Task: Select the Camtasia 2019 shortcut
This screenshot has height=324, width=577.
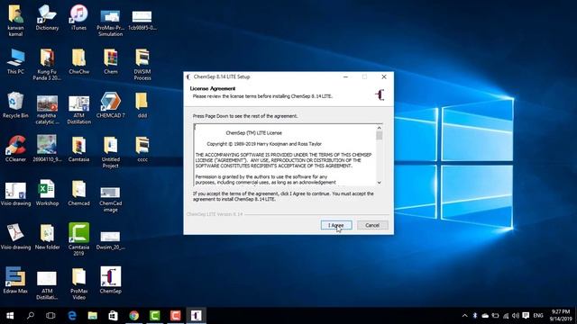Action: [78, 238]
